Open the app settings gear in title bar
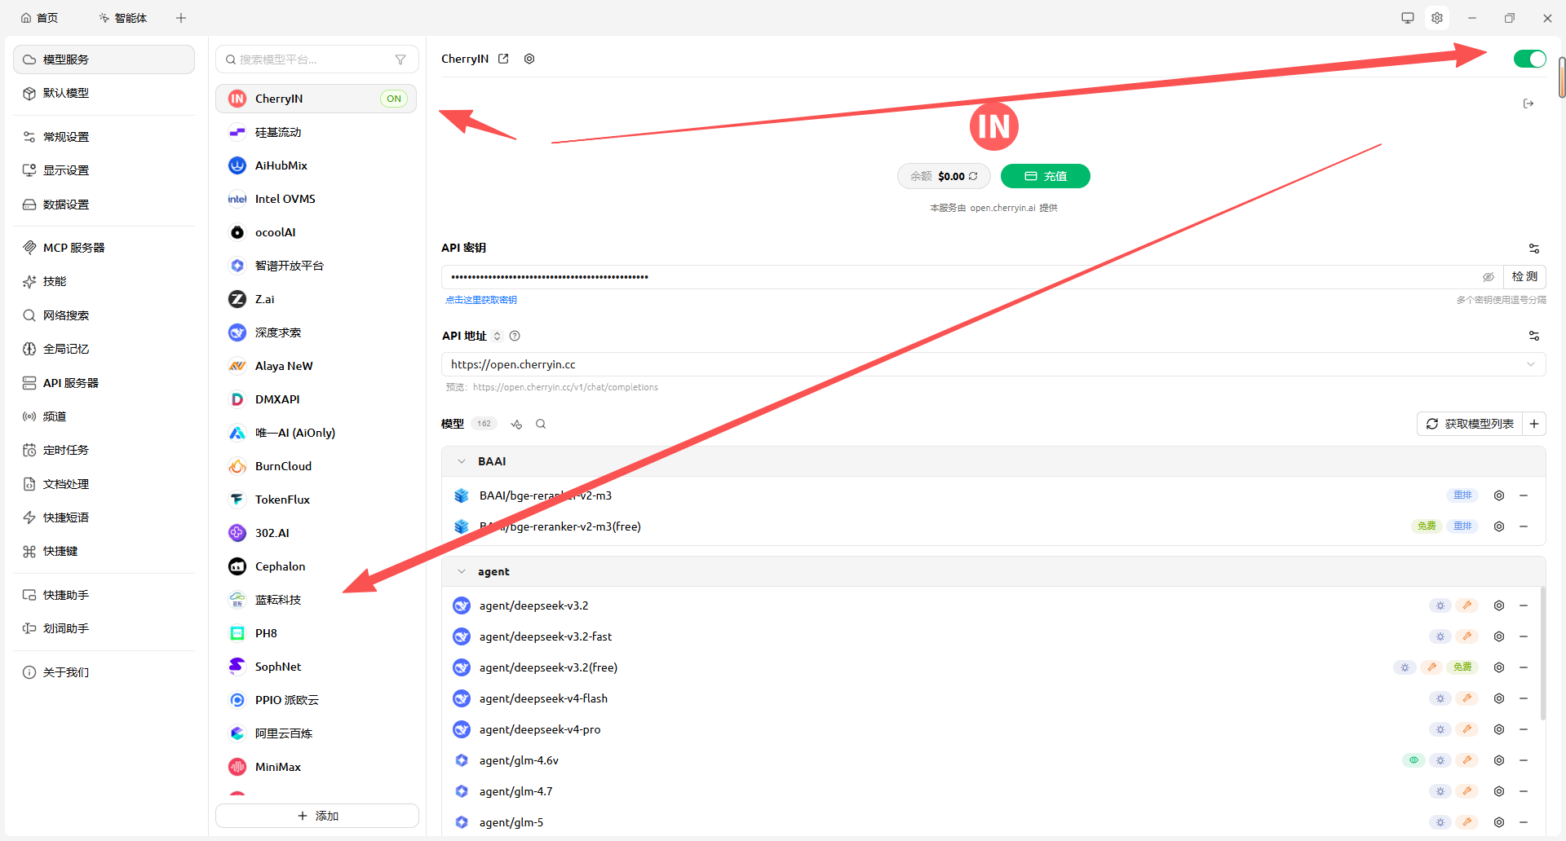Viewport: 1566px width, 841px height. pyautogui.click(x=1437, y=18)
